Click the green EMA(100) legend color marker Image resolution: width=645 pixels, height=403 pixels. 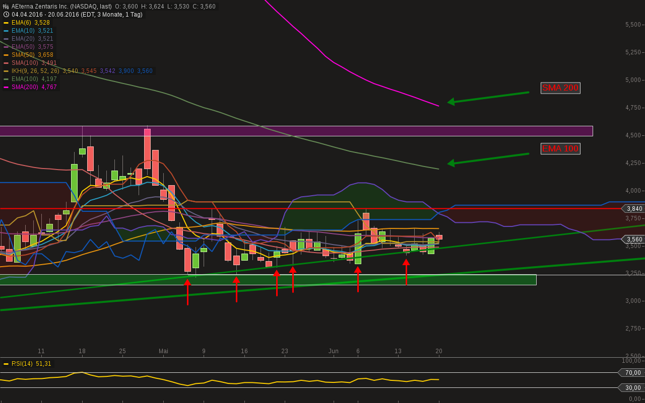(6, 79)
